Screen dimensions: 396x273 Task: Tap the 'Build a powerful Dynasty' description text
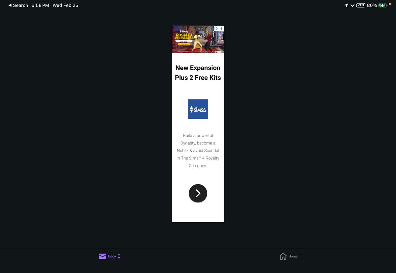[x=198, y=151]
